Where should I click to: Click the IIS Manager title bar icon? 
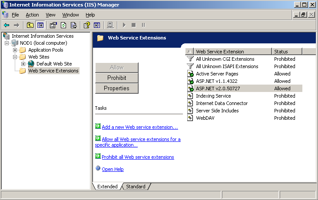pyautogui.click(x=5, y=5)
